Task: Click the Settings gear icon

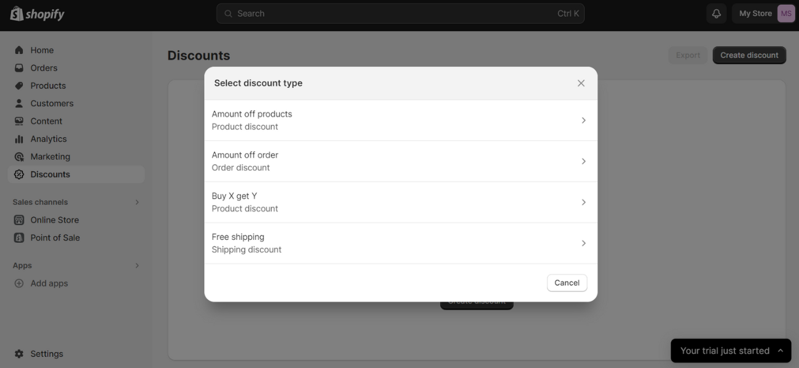Action: tap(19, 353)
